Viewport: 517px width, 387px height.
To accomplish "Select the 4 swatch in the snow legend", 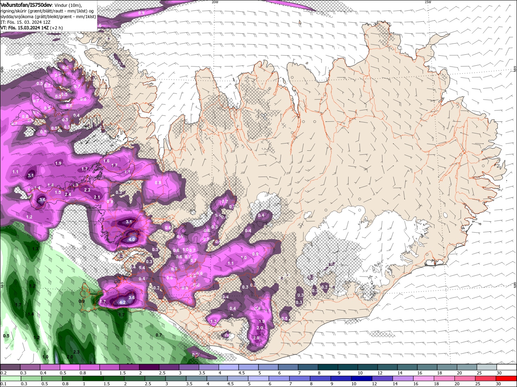I will 228,367.
